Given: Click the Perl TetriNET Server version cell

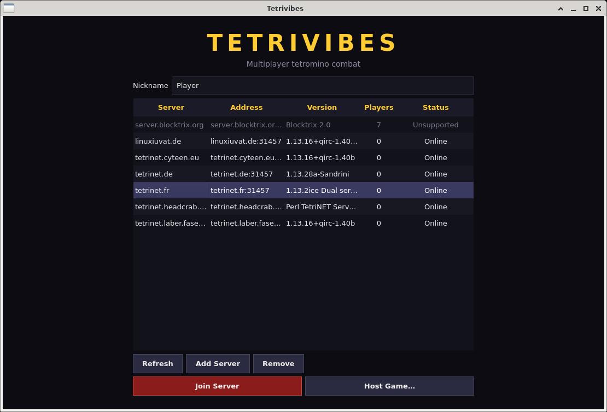Looking at the screenshot, I should (321, 207).
